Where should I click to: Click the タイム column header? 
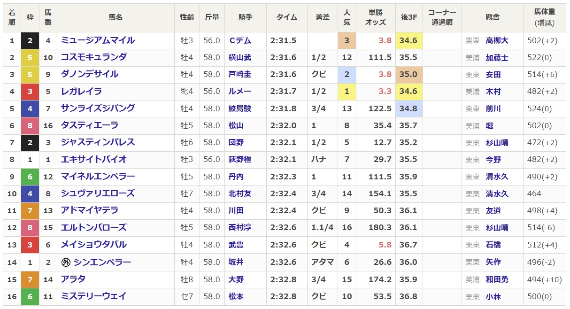pos(286,17)
